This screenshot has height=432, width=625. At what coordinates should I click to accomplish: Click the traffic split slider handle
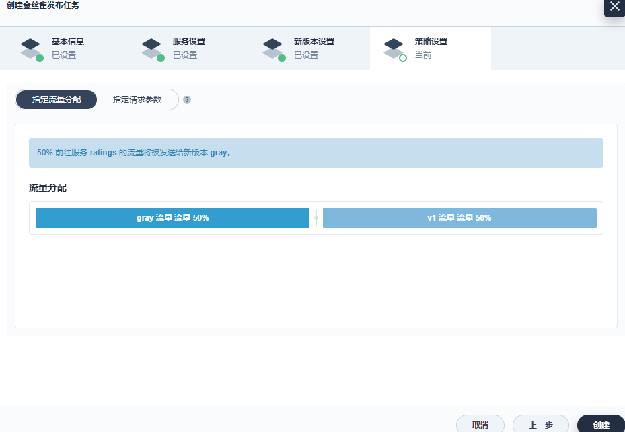click(316, 218)
